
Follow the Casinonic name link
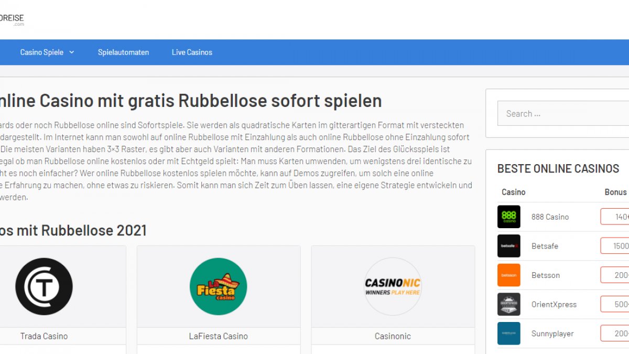[393, 336]
